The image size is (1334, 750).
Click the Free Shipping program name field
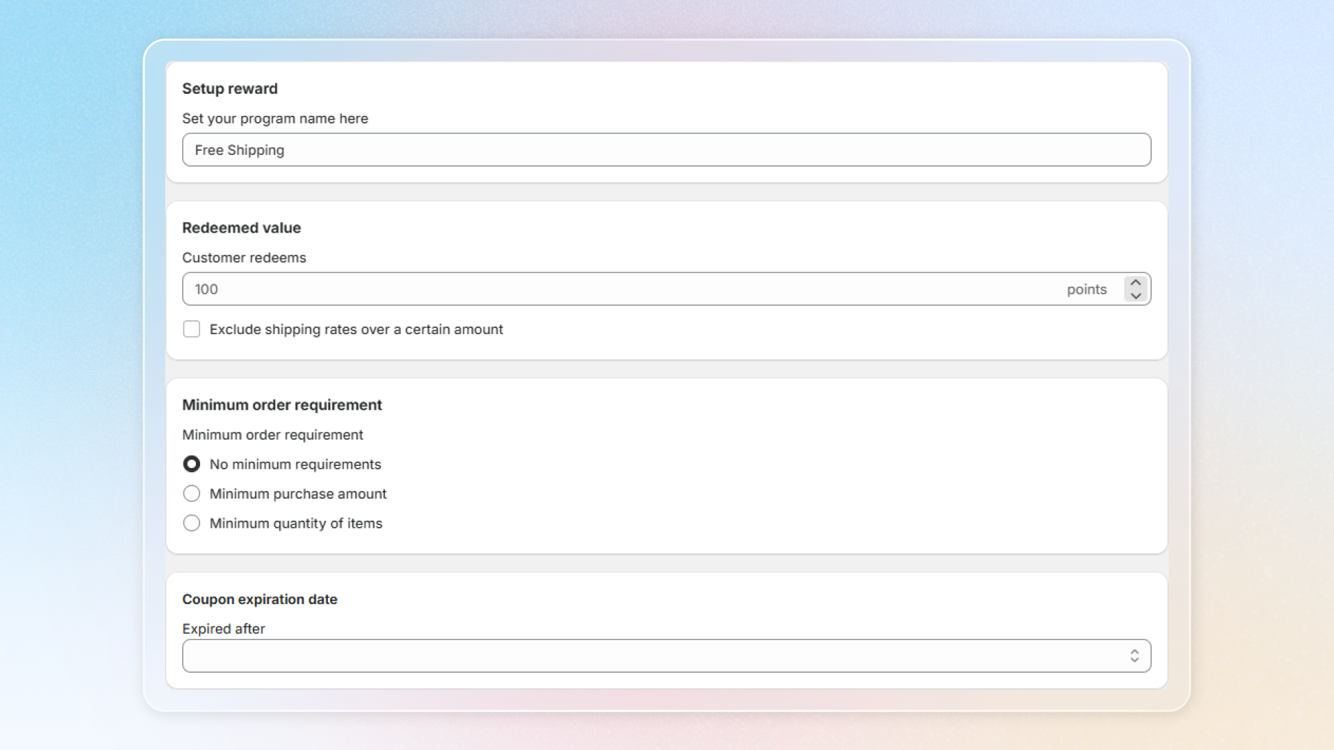(666, 150)
